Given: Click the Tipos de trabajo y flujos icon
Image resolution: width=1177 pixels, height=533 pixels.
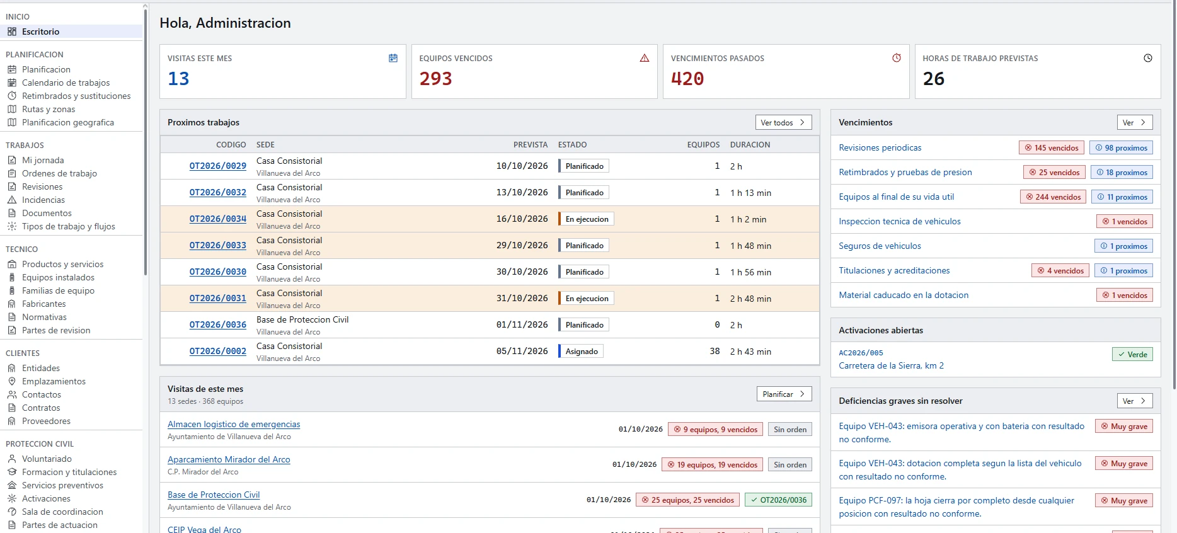Looking at the screenshot, I should click(x=12, y=226).
